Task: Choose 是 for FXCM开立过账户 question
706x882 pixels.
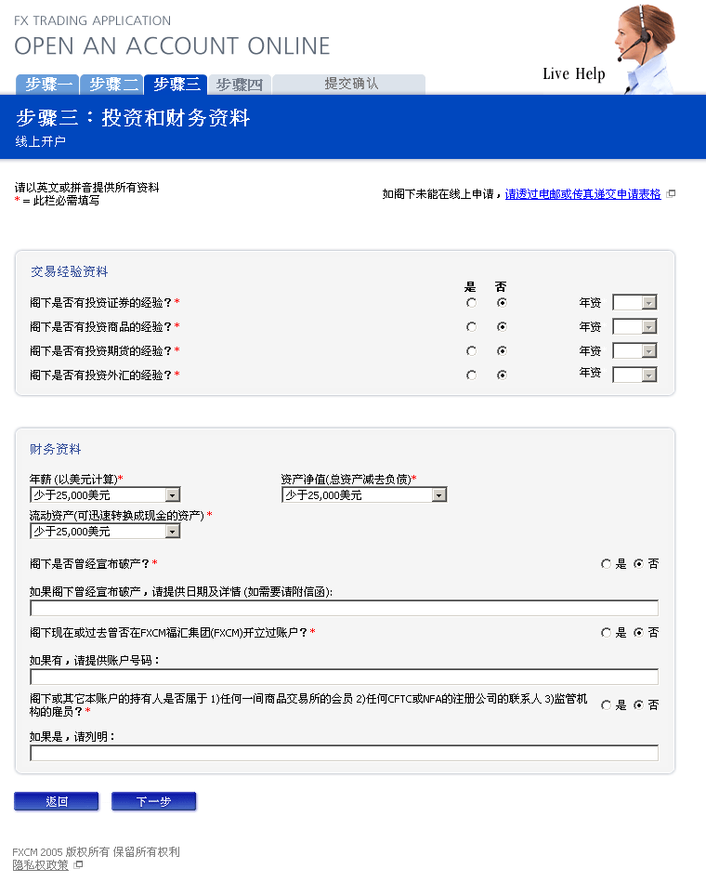Action: coord(607,633)
